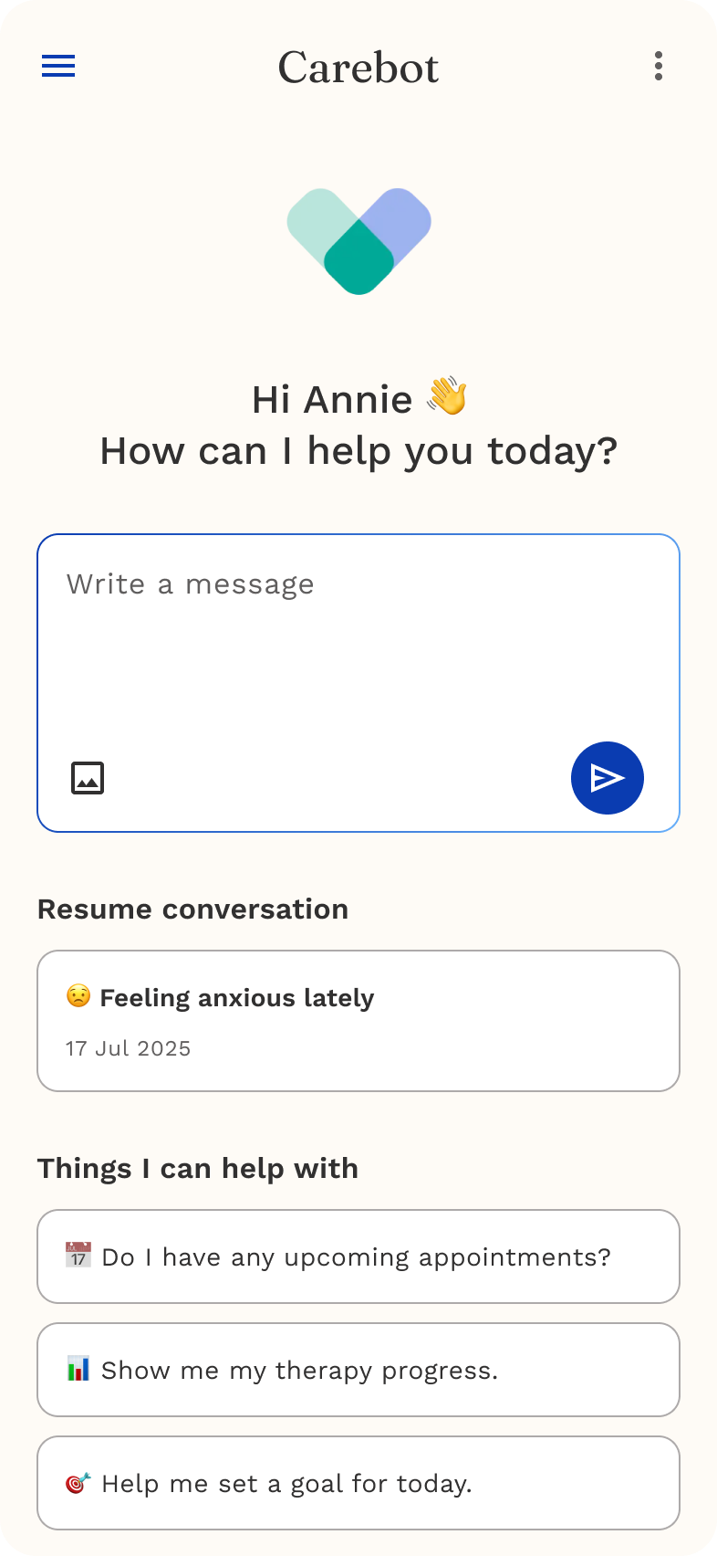Attach an image to the message
This screenshot has width=717, height=1556.
(88, 778)
